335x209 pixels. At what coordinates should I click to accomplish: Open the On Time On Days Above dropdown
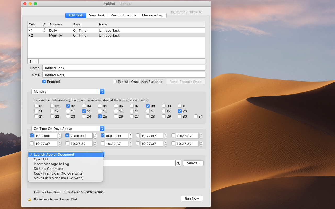coord(68,129)
